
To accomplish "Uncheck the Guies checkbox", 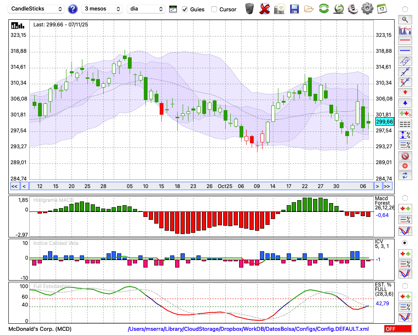I will point(185,9).
